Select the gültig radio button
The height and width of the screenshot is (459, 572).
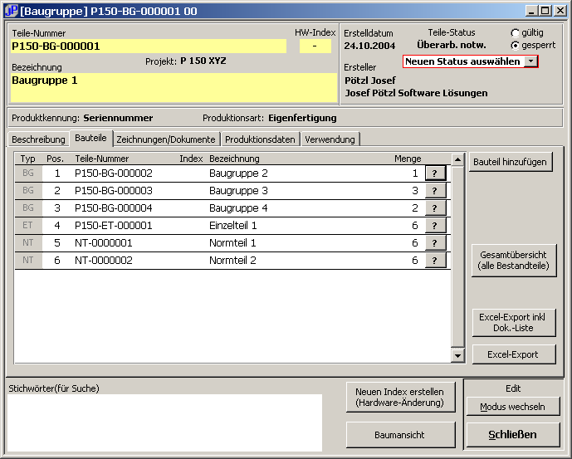(515, 32)
